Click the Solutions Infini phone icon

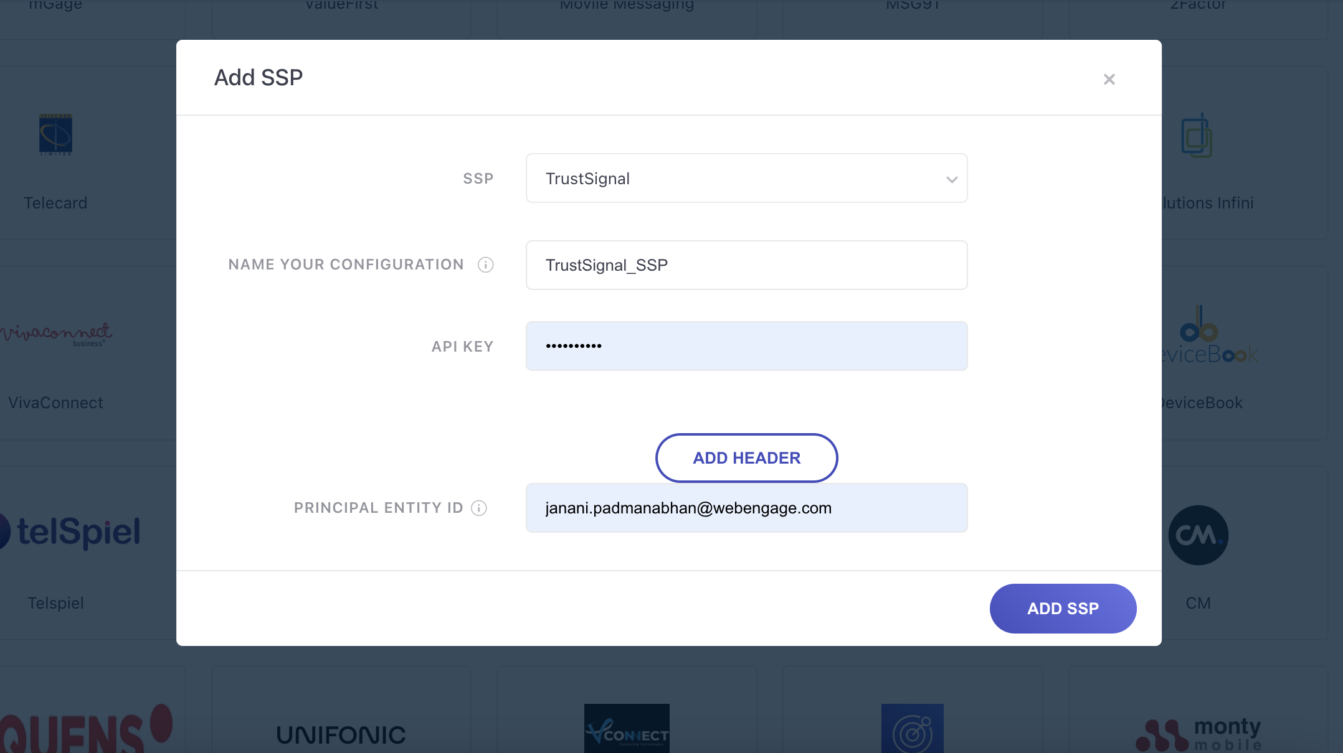1196,136
